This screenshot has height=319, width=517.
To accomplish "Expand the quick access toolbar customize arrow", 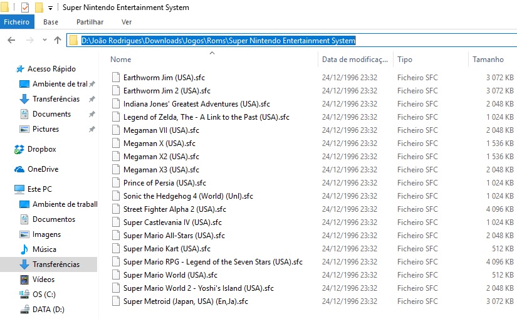I will [x=51, y=8].
